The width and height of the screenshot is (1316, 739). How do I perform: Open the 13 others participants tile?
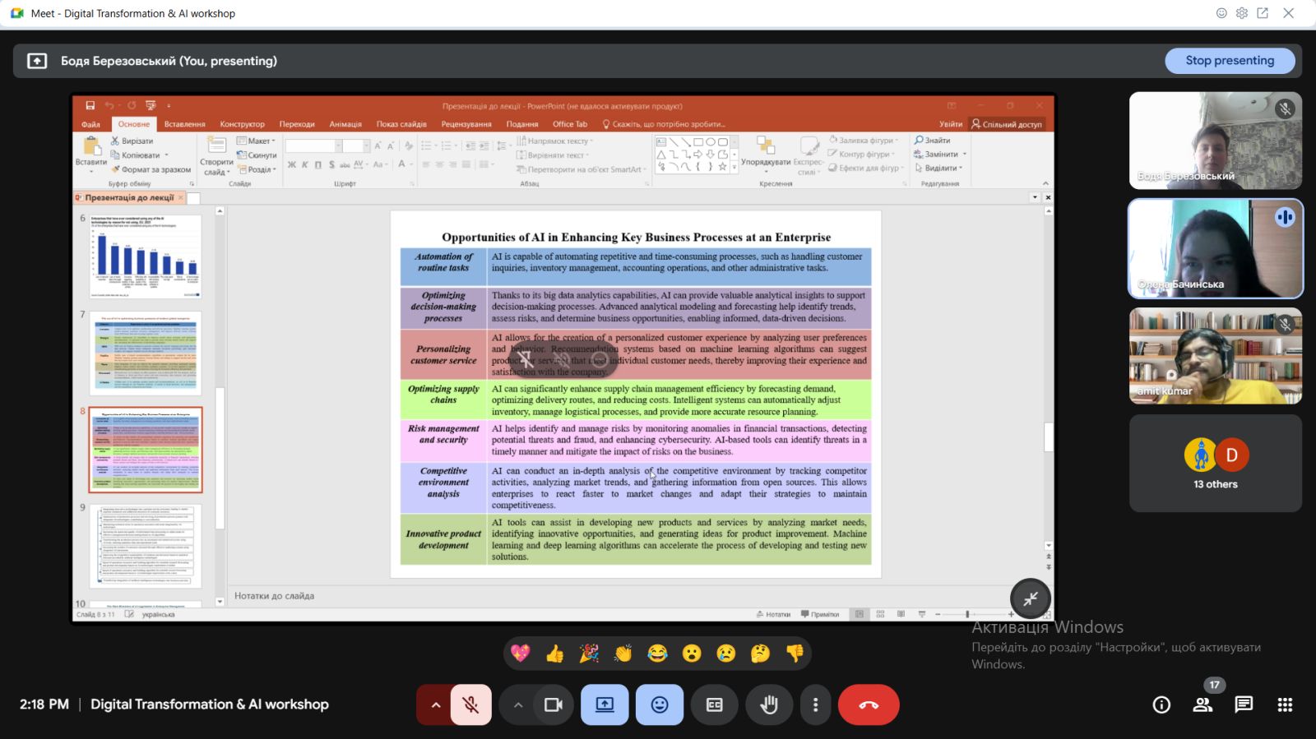click(x=1215, y=463)
